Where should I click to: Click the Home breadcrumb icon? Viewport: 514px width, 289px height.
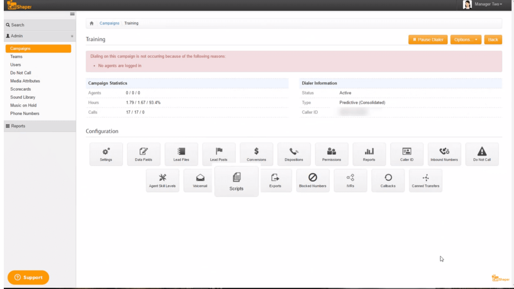[x=92, y=23]
